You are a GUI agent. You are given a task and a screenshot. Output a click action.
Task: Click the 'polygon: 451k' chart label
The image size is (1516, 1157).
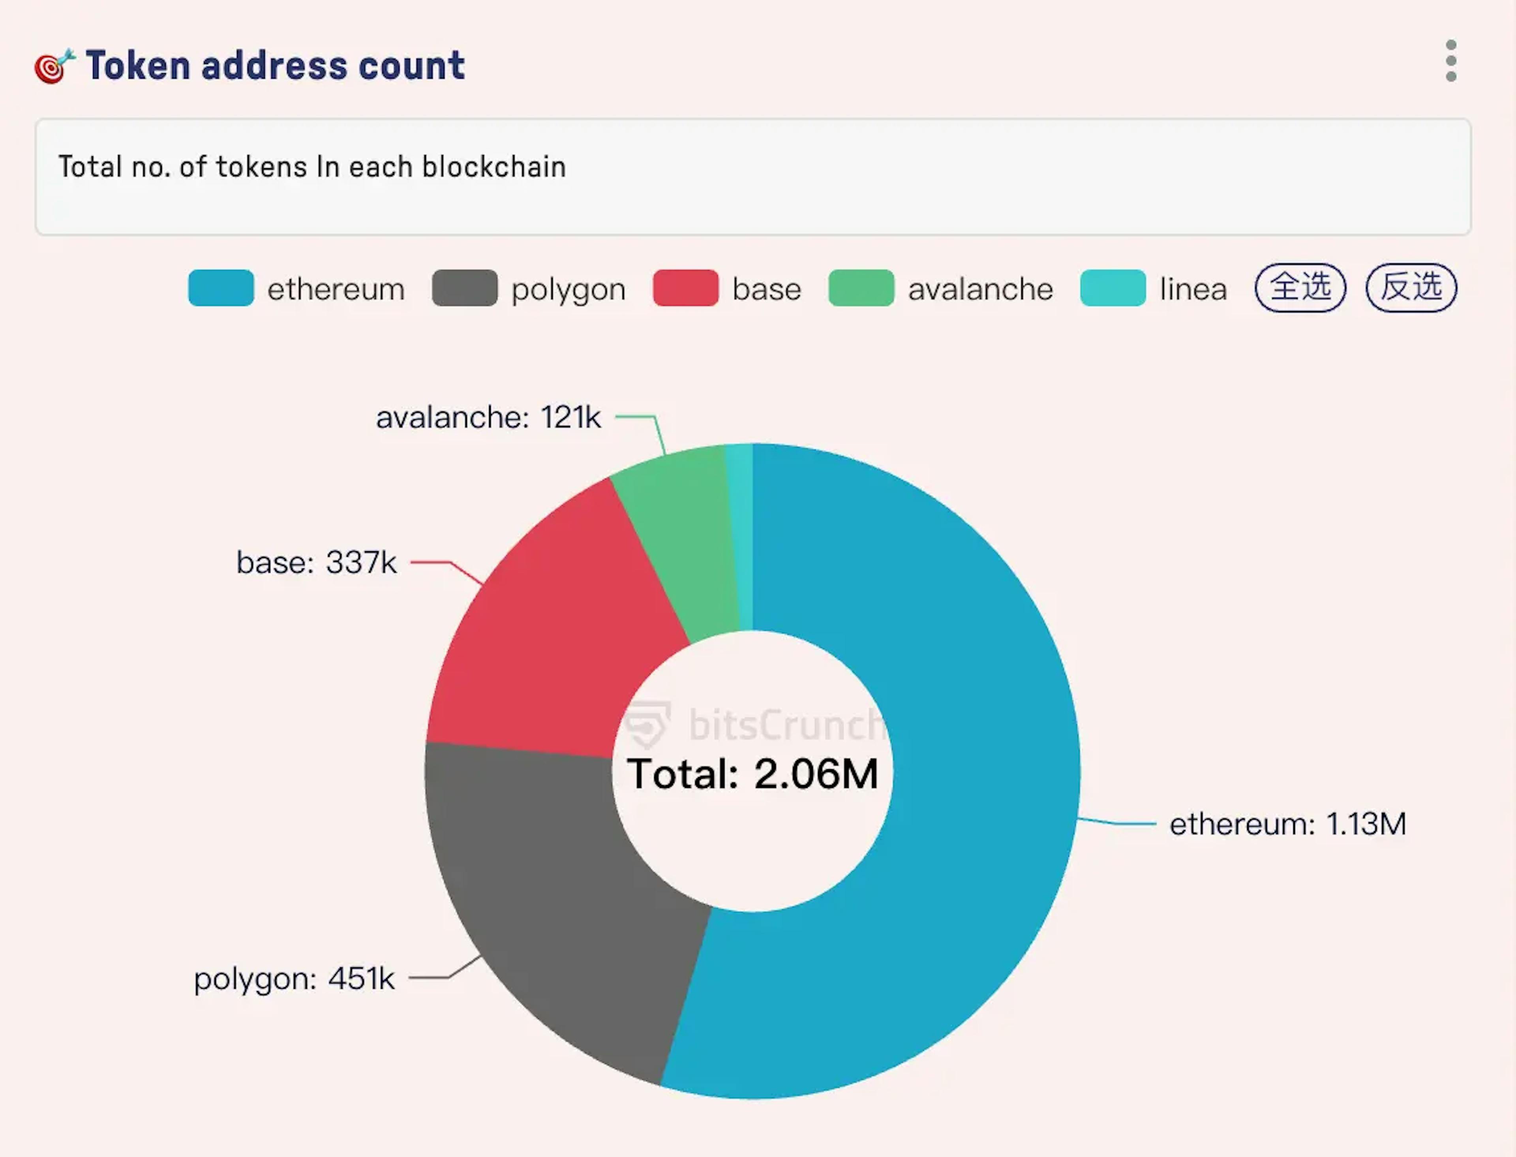pos(295,978)
